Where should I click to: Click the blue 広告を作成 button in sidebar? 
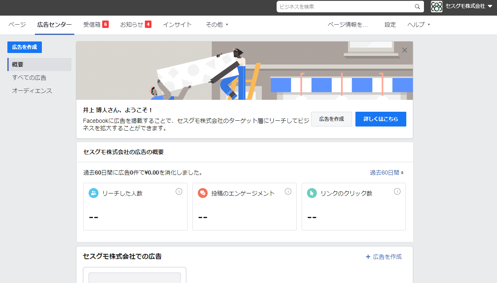[x=25, y=47]
